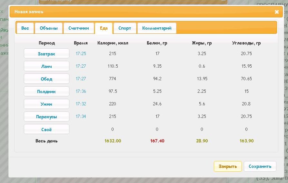
Task: Click total fat value 28.90
Action: pos(202,141)
